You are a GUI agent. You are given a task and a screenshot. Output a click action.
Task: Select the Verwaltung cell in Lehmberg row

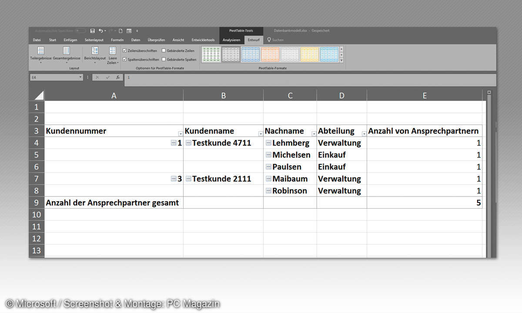pyautogui.click(x=342, y=143)
